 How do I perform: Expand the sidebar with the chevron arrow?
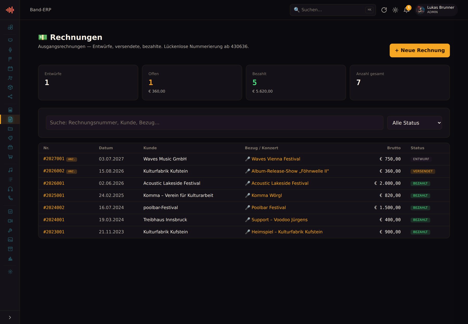coord(10,317)
